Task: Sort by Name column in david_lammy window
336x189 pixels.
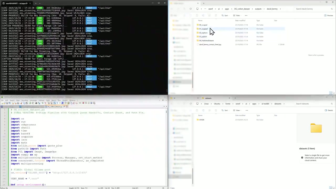Action: [200, 20]
